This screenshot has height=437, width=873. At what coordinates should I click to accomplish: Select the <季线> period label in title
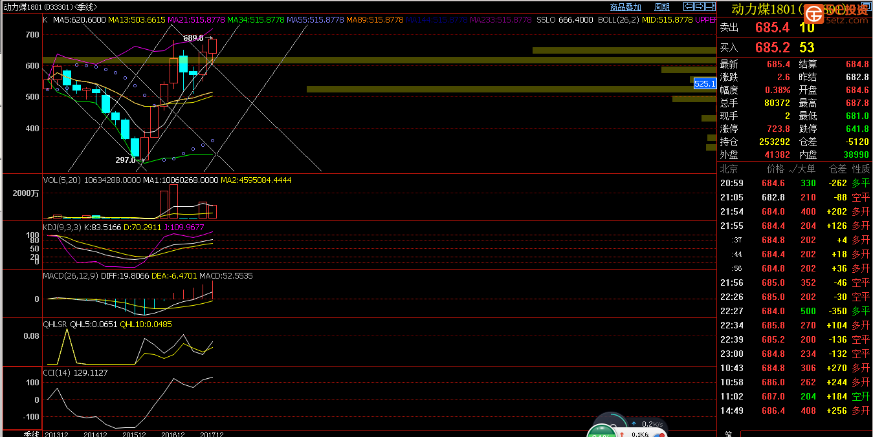point(85,6)
